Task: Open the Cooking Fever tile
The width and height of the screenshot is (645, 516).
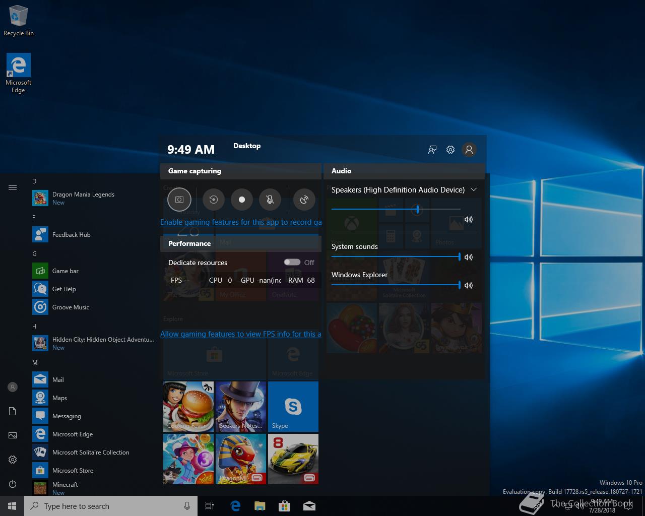Action: (x=188, y=407)
